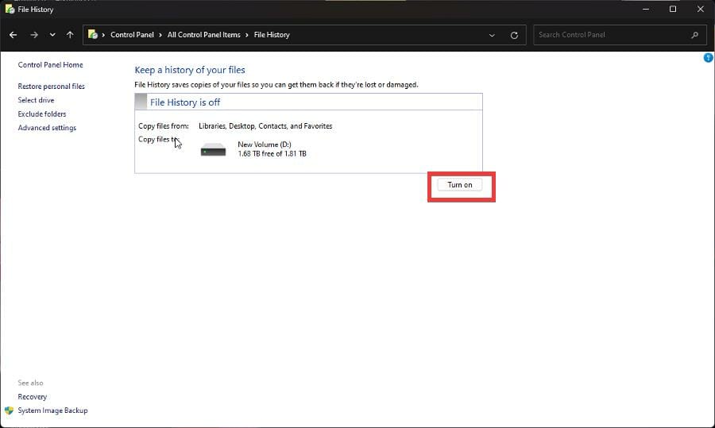The width and height of the screenshot is (715, 428).
Task: Close the File History window
Action: (701, 9)
